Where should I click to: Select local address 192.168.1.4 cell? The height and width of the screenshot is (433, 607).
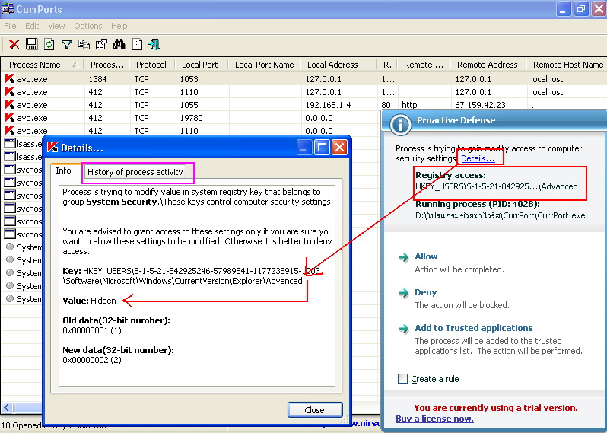[328, 105]
